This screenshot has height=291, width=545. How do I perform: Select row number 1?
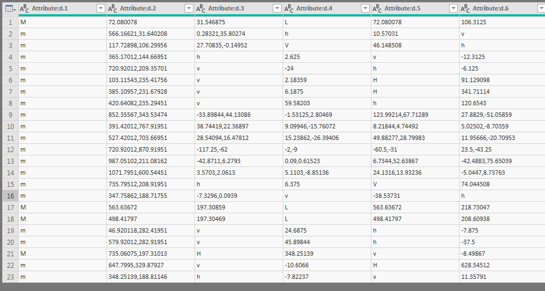(x=10, y=22)
